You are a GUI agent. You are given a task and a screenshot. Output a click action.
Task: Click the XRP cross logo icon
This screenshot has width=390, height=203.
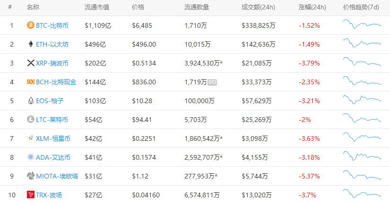point(31,63)
